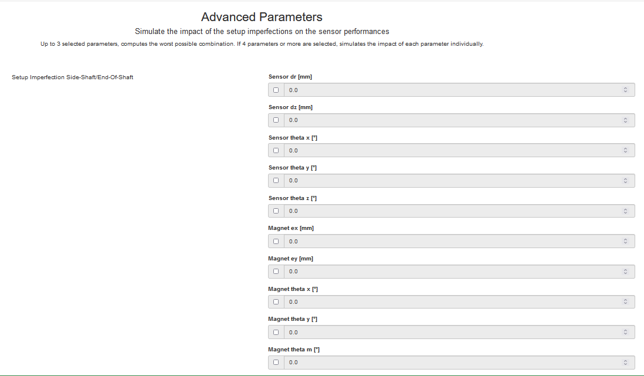Tick the Sensor dz checkbox
The height and width of the screenshot is (376, 644).
tap(276, 120)
